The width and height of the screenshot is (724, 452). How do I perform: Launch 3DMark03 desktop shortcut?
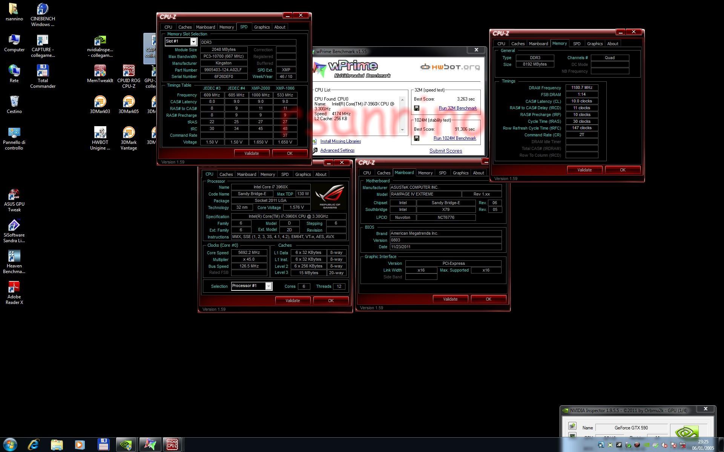(x=100, y=105)
